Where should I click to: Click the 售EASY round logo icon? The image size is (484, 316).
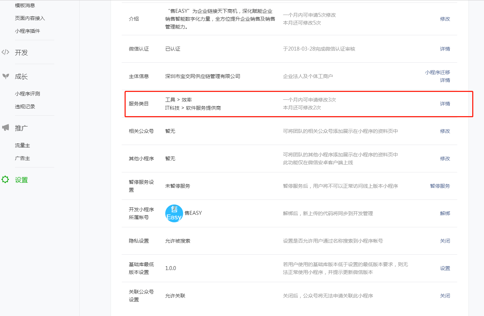tap(174, 213)
